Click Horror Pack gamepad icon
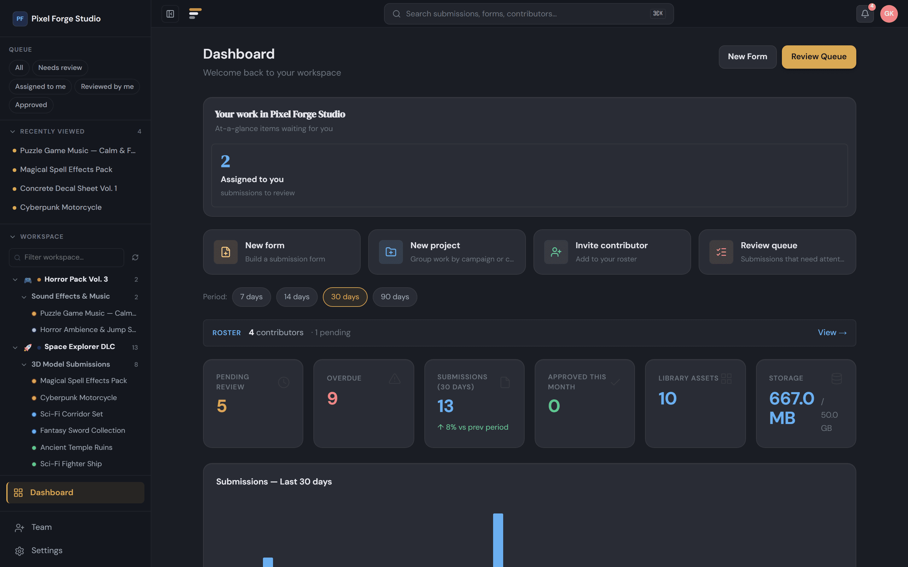The height and width of the screenshot is (567, 908). (28, 280)
